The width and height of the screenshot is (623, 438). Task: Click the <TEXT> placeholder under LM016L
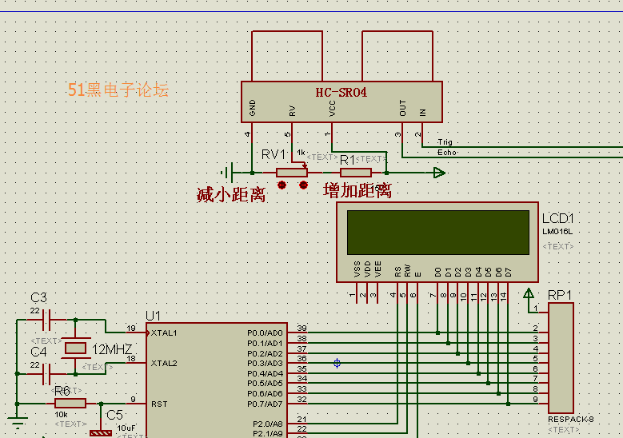pos(558,246)
